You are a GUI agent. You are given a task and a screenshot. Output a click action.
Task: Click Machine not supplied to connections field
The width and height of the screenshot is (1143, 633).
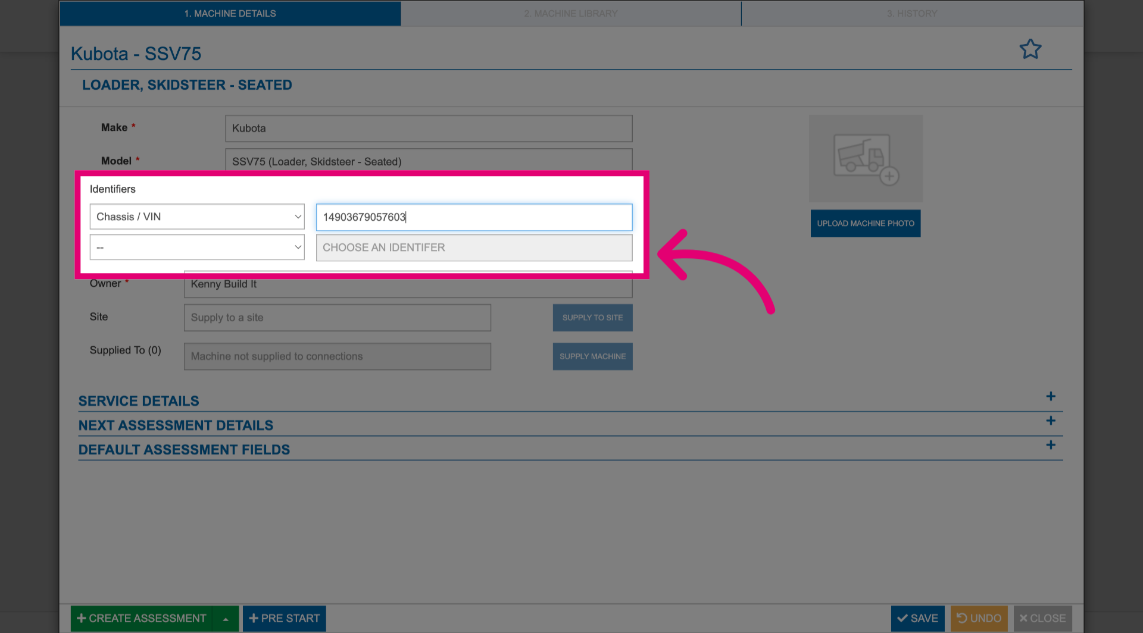pyautogui.click(x=338, y=356)
